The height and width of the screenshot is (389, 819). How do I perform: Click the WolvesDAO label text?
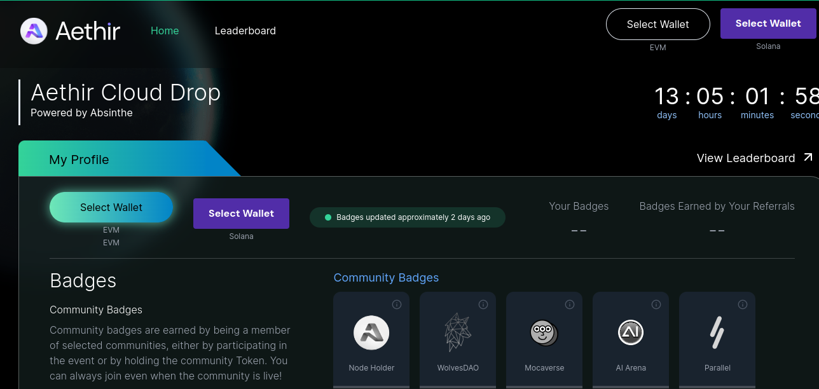coord(458,368)
